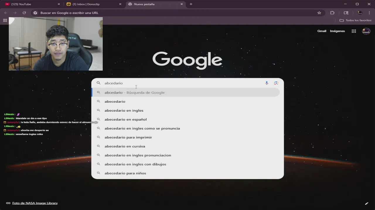
Task: Reload the current page
Action: (24, 13)
